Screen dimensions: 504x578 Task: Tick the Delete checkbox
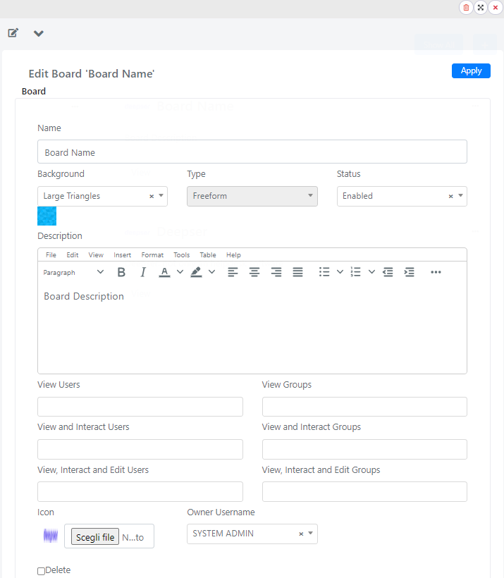point(42,571)
